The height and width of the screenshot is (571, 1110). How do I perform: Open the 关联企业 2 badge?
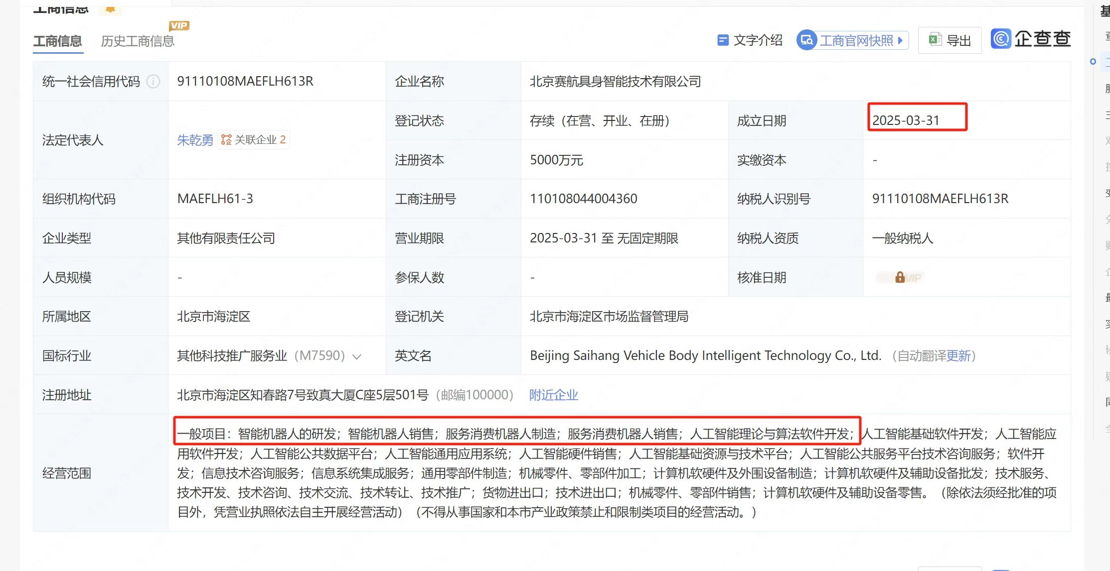pos(253,140)
